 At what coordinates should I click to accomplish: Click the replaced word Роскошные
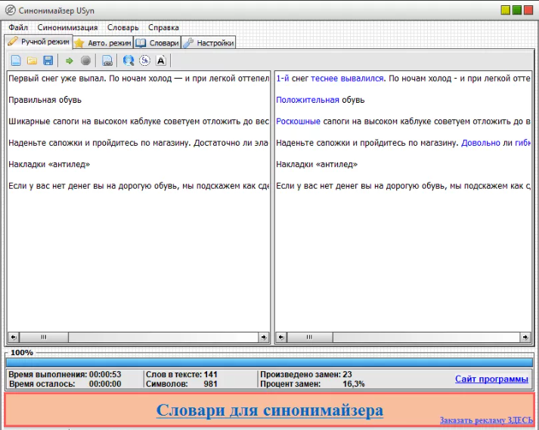click(298, 122)
